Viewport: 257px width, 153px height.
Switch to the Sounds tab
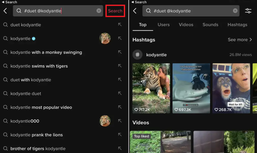pyautogui.click(x=210, y=25)
